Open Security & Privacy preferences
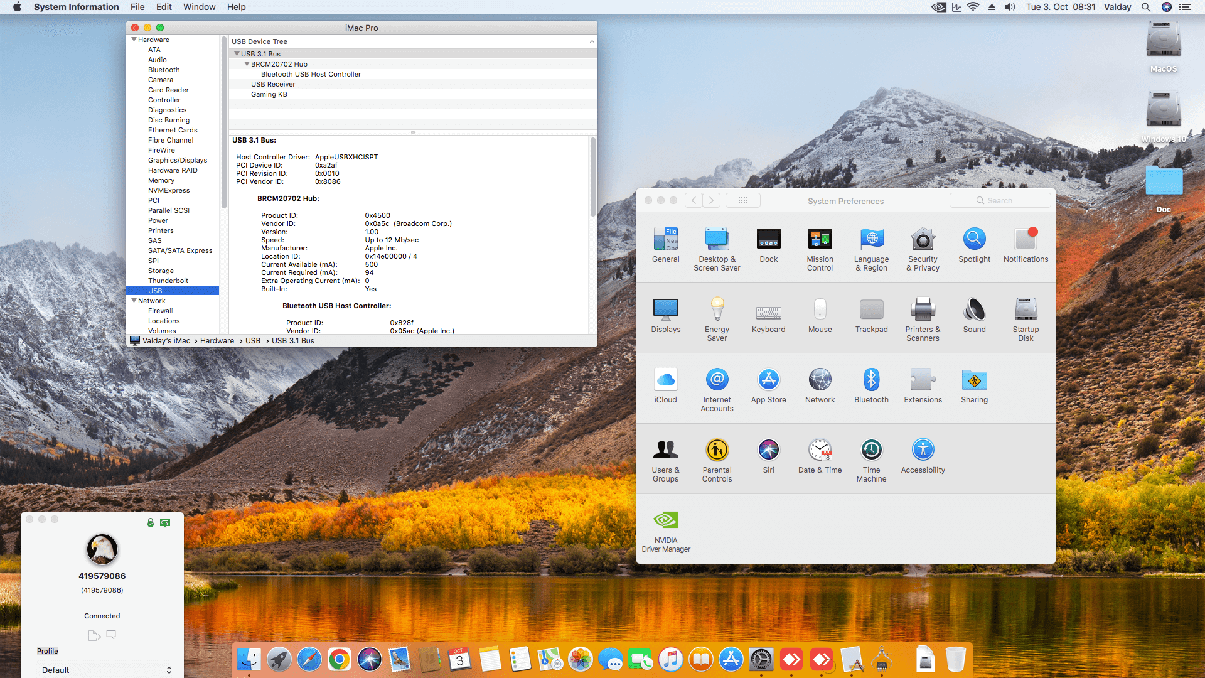 [x=923, y=249]
